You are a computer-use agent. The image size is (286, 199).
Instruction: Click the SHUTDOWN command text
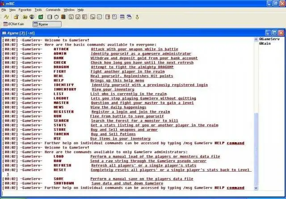[x=63, y=183]
